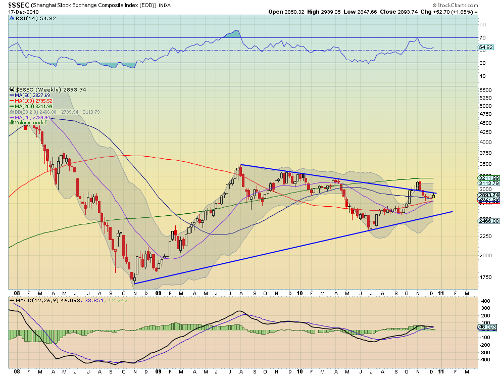
Task: Click the 2893.74 current price label on axis
Action: (x=488, y=195)
